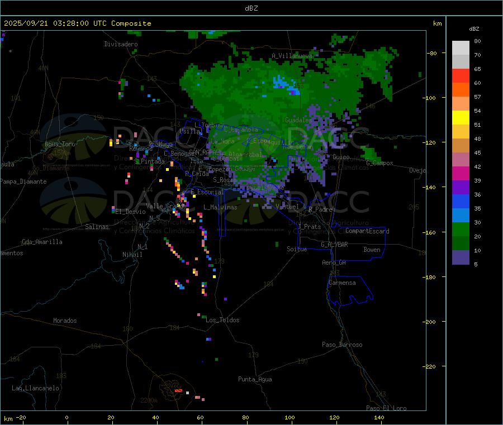This screenshot has width=503, height=425.
Task: Click the J_Prats location label
Action: coord(309,227)
